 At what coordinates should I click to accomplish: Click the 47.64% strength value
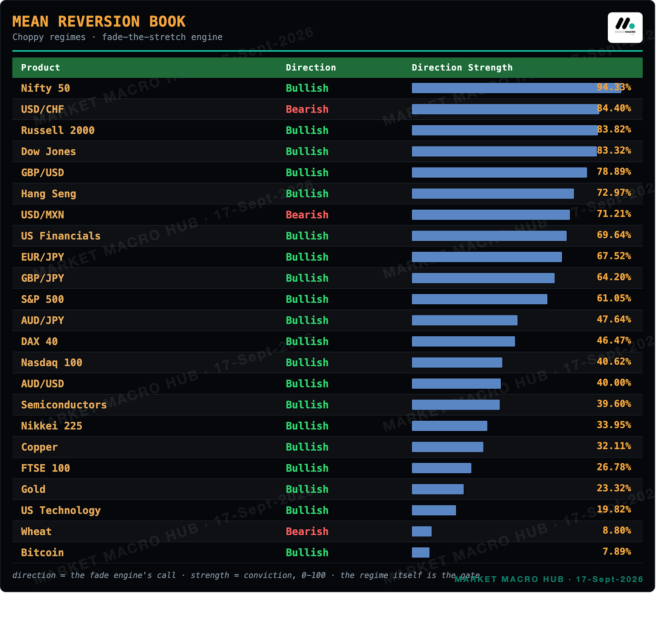[x=614, y=319]
